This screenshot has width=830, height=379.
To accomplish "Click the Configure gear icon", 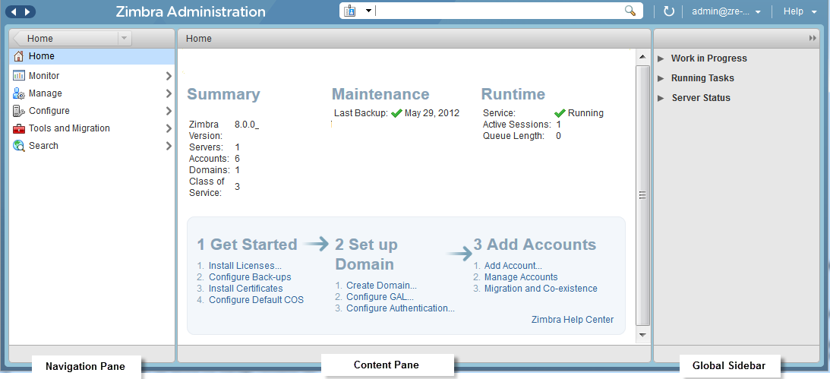I will 19,111.
